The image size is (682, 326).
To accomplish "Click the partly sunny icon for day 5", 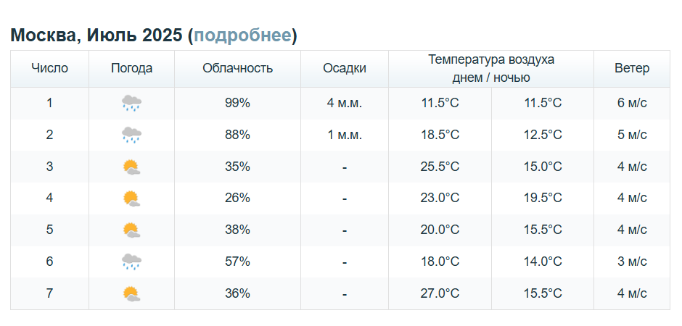I will click(x=131, y=230).
